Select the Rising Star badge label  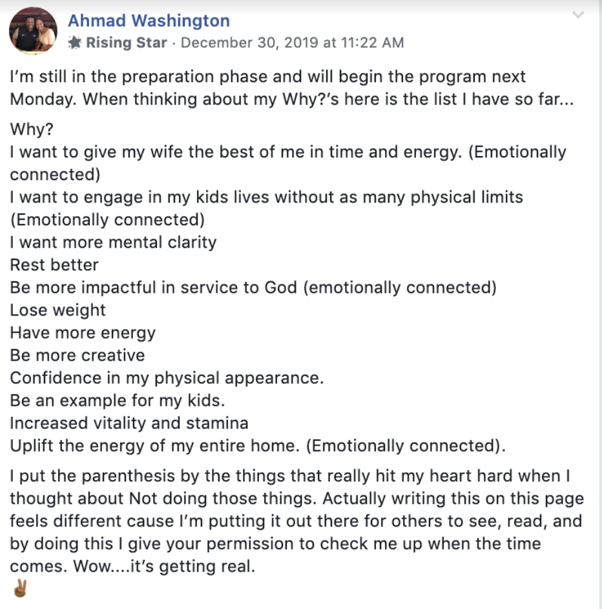[x=127, y=43]
